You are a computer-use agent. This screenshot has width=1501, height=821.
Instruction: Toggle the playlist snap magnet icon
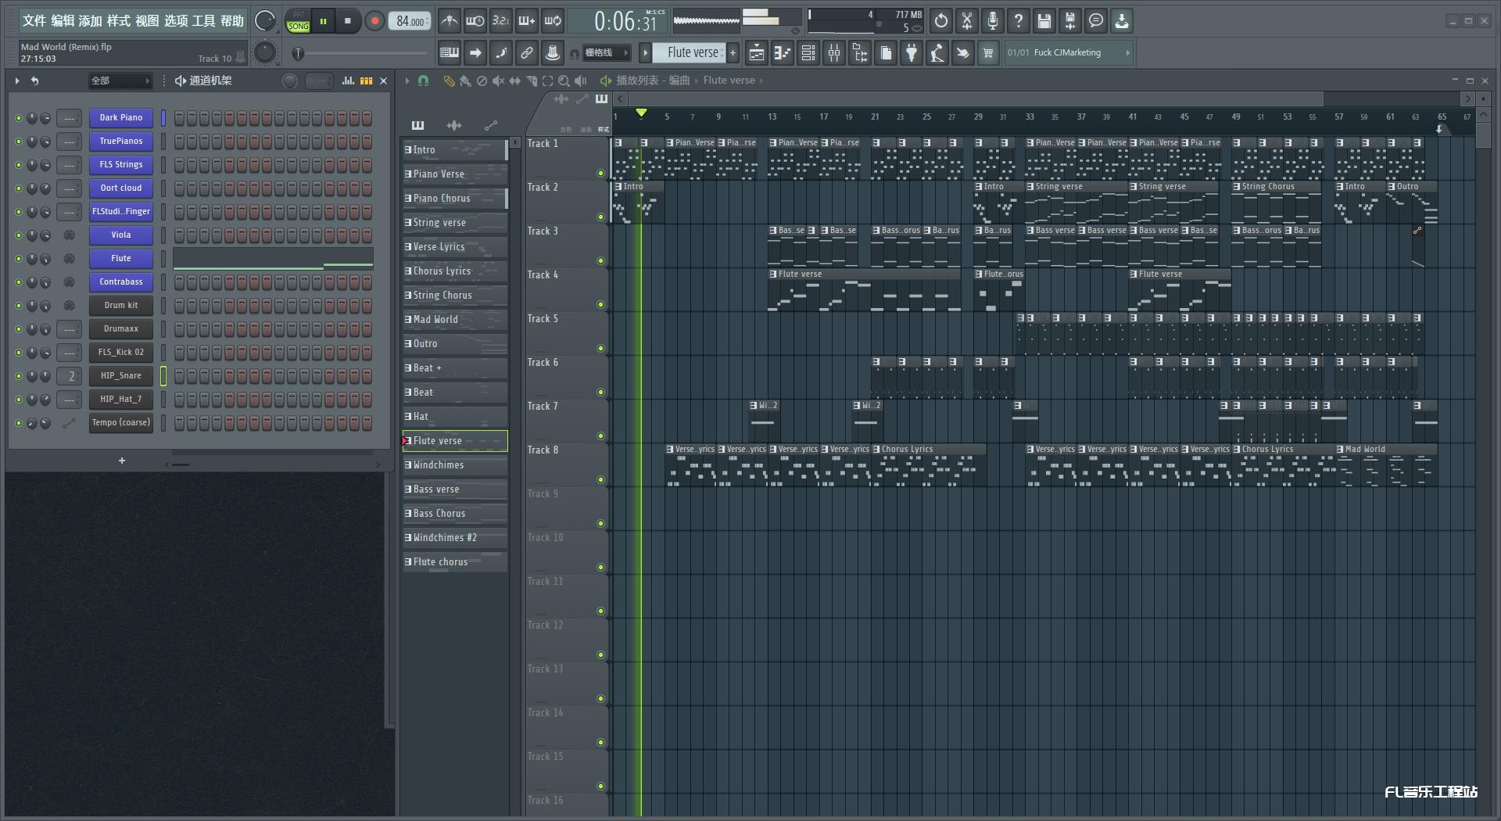tap(423, 81)
